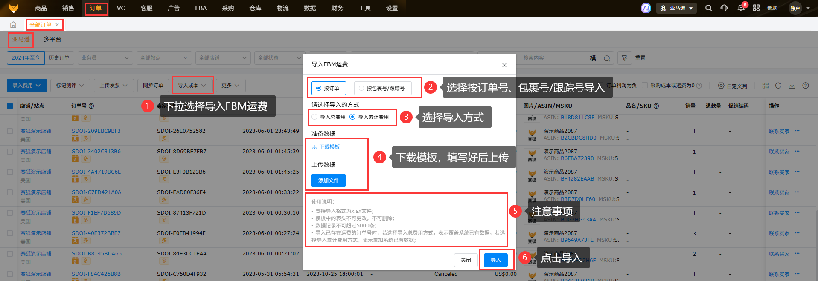Image resolution: width=818 pixels, height=281 pixels.
Task: Open the 订单 menu in top navigation
Action: click(96, 8)
